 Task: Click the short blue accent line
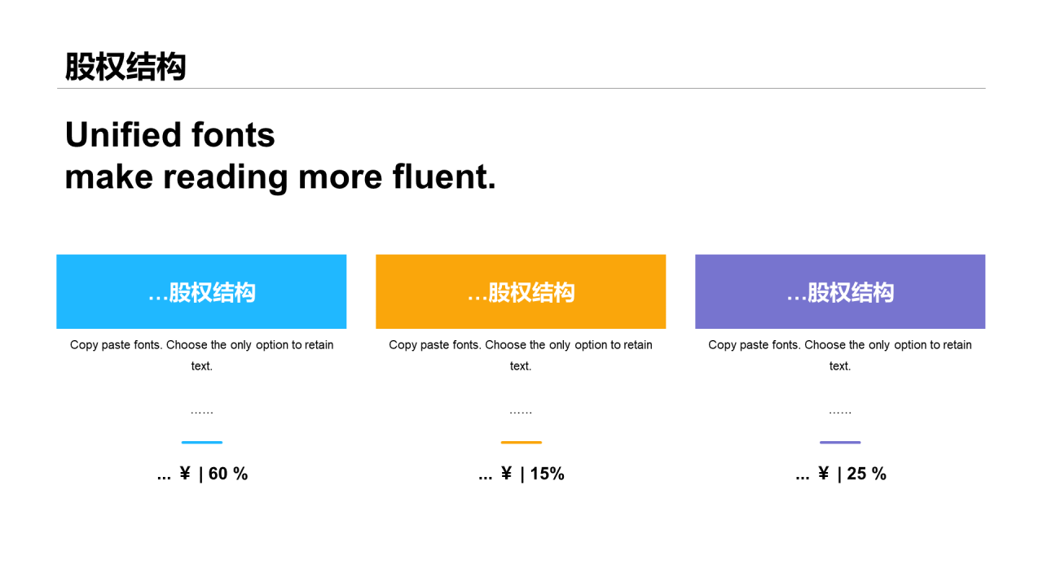coord(201,443)
